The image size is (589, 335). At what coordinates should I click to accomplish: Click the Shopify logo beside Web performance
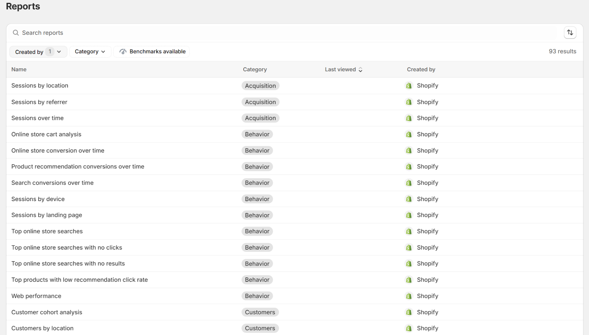pyautogui.click(x=409, y=296)
